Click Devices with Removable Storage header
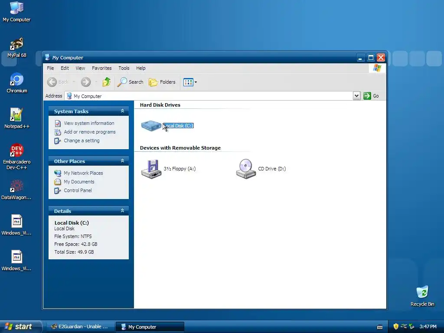Image resolution: width=444 pixels, height=333 pixels. pos(180,148)
